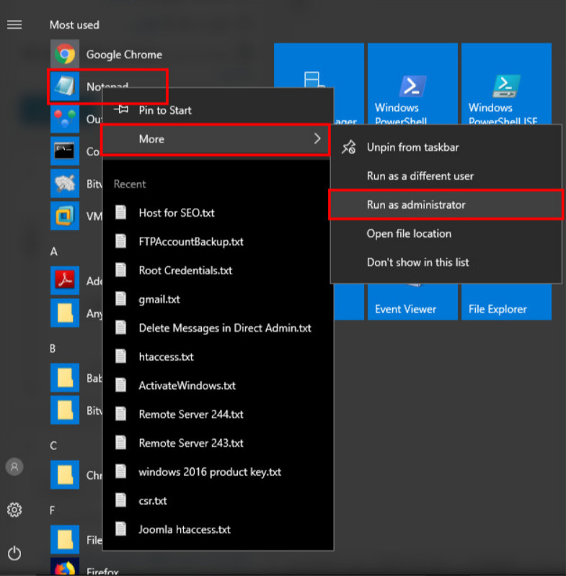Click the folder icon in second row under B
Image resolution: width=566 pixels, height=576 pixels.
click(x=65, y=410)
